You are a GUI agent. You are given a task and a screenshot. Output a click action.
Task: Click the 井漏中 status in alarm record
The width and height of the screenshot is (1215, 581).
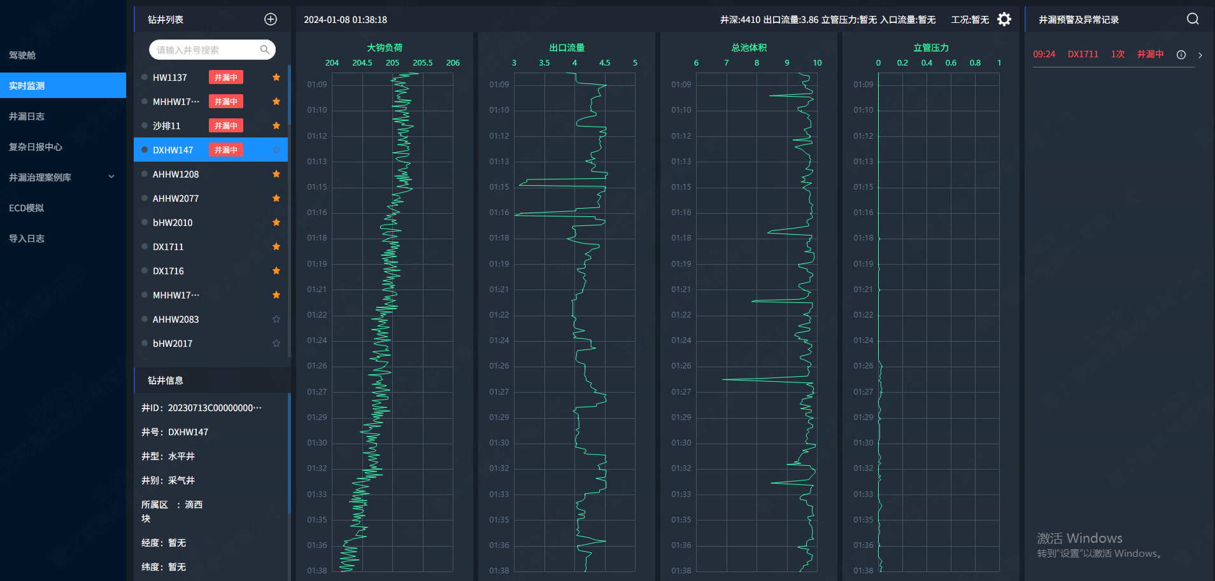(1150, 54)
